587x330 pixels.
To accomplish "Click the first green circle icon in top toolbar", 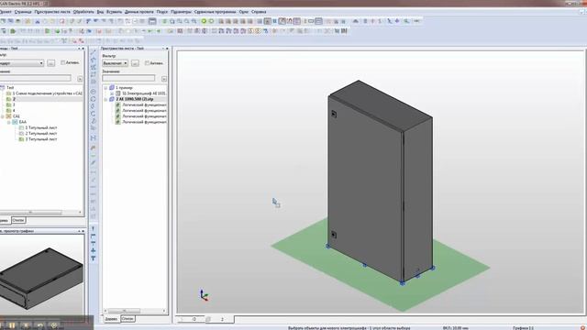I will pos(204,21).
